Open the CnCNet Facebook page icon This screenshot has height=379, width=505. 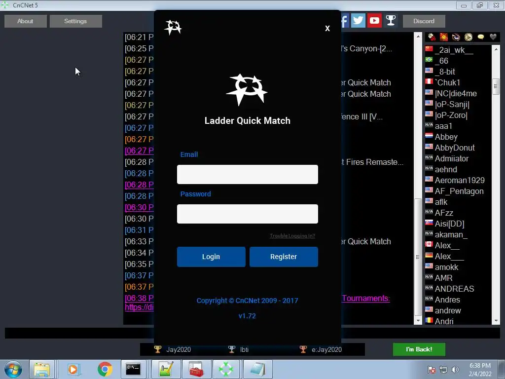(345, 21)
